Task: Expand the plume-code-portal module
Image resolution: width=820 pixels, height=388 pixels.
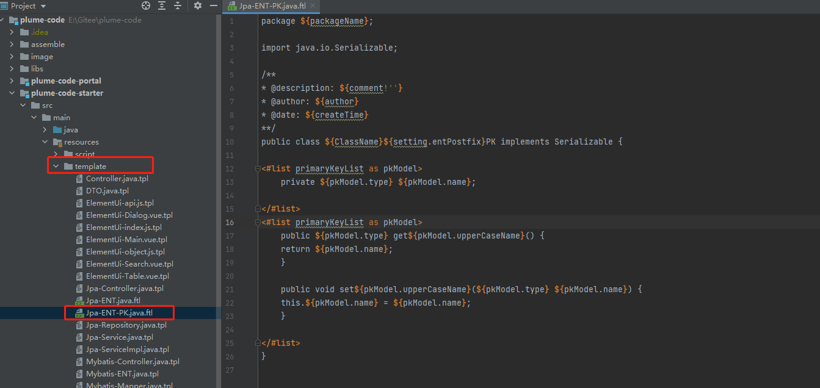Action: (12, 81)
